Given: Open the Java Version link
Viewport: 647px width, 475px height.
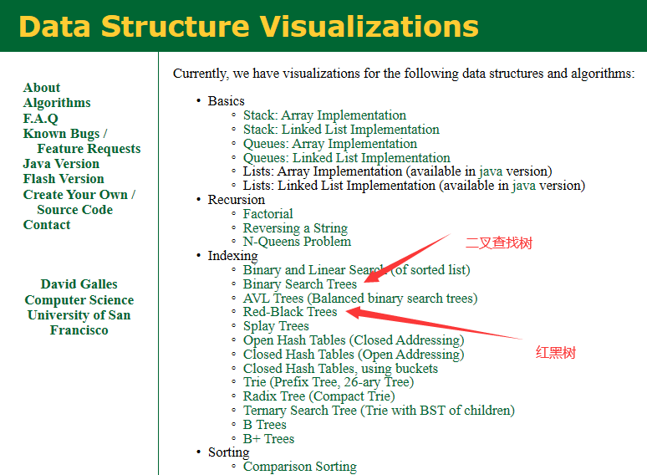Looking at the screenshot, I should [x=61, y=164].
